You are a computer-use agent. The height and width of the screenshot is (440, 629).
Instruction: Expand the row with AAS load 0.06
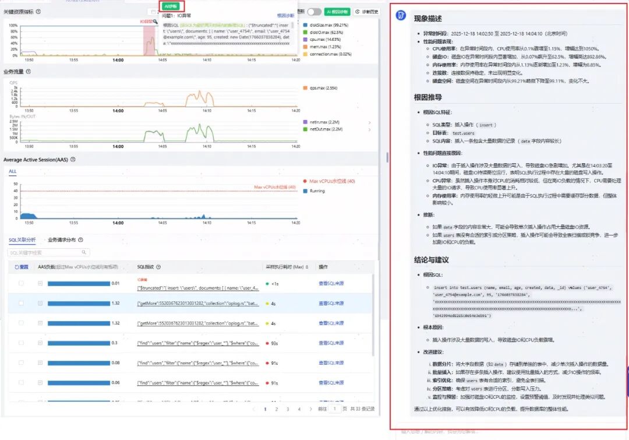pos(40,382)
